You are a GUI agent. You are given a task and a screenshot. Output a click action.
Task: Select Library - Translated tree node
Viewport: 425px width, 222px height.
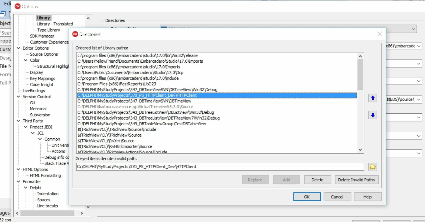click(55, 24)
